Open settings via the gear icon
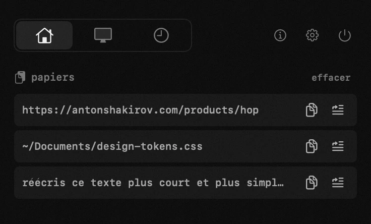 coord(313,35)
